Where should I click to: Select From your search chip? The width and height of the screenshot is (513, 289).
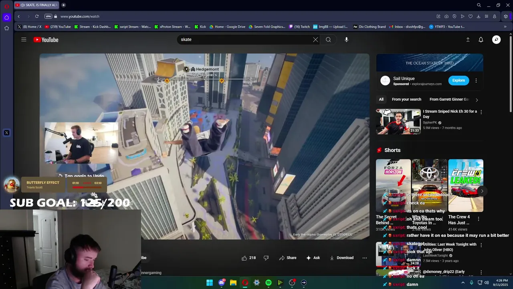click(406, 100)
